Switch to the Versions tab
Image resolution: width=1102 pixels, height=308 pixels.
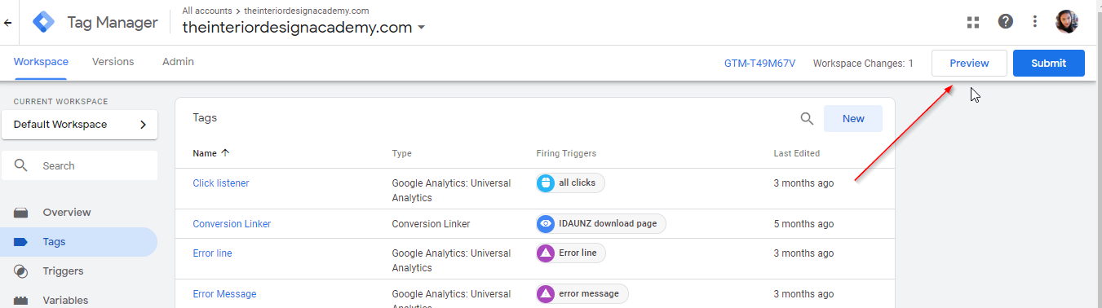tap(113, 62)
